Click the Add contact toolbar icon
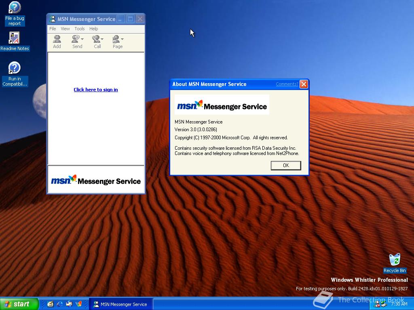 57,42
